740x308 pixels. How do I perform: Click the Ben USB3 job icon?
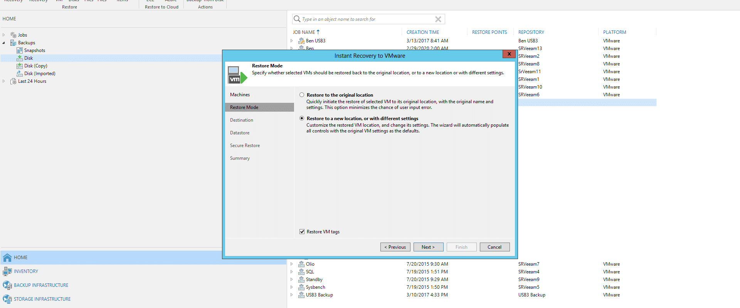click(x=301, y=41)
